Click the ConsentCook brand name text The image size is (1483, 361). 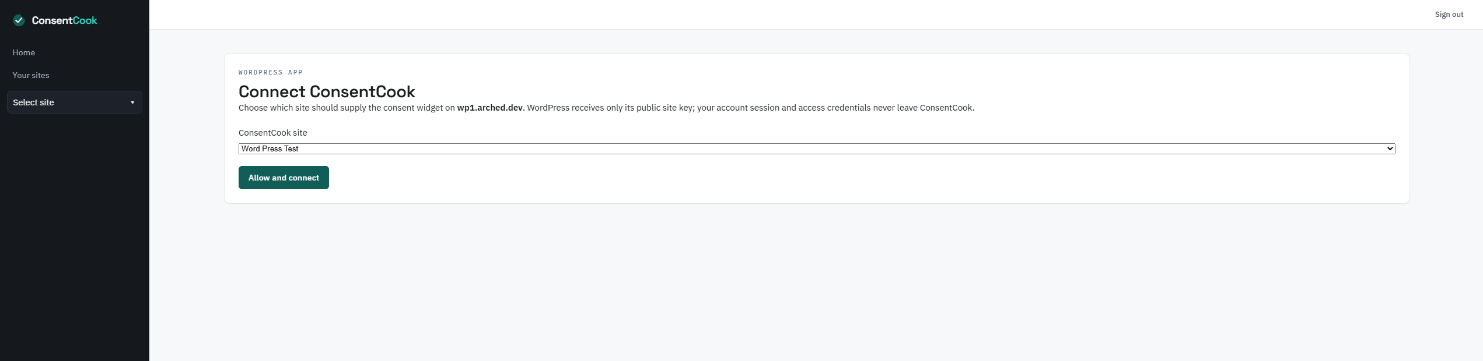pos(64,20)
